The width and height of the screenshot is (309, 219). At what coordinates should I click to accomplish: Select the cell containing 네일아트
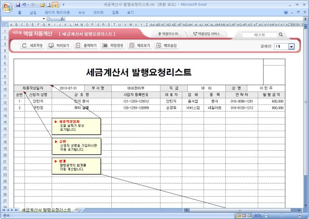click(214, 108)
